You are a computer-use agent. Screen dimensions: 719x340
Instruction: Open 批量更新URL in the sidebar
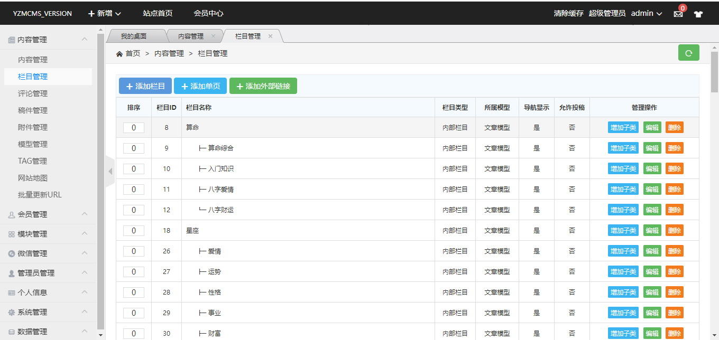40,195
